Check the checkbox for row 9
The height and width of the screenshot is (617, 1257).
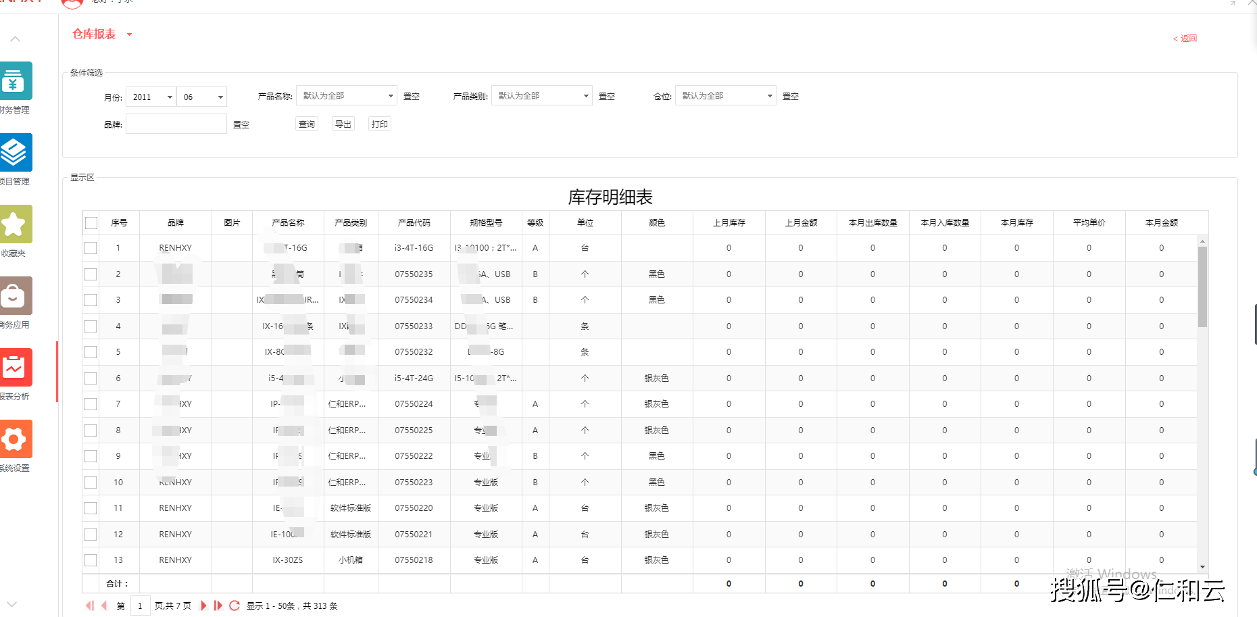[x=91, y=456]
